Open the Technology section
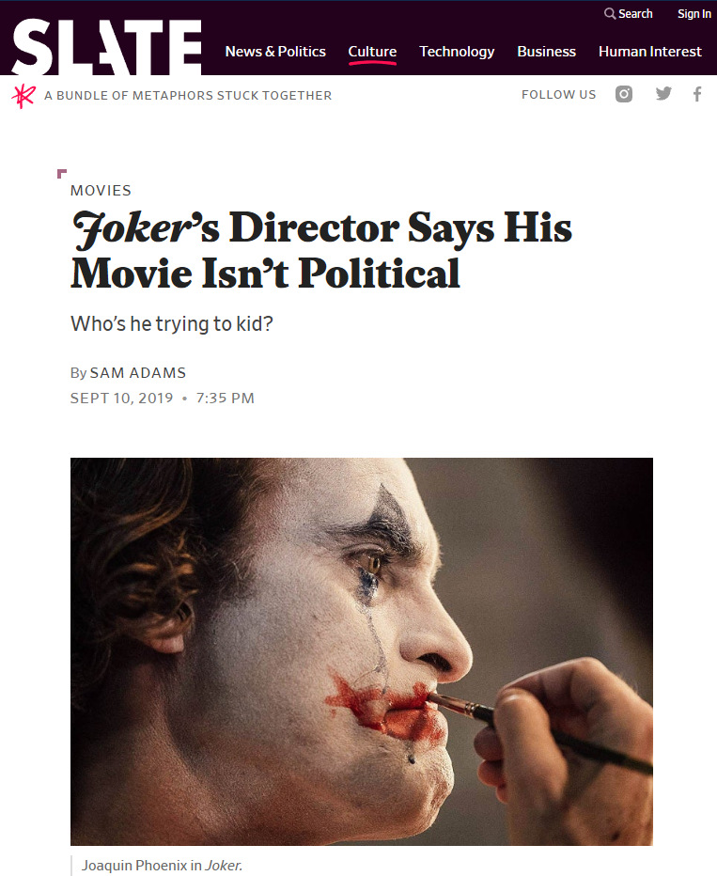This screenshot has width=717, height=876. click(457, 52)
